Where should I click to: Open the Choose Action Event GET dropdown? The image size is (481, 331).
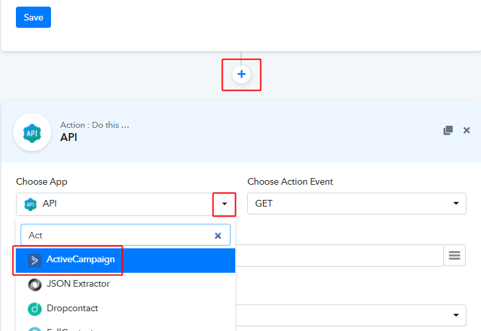tap(356, 203)
